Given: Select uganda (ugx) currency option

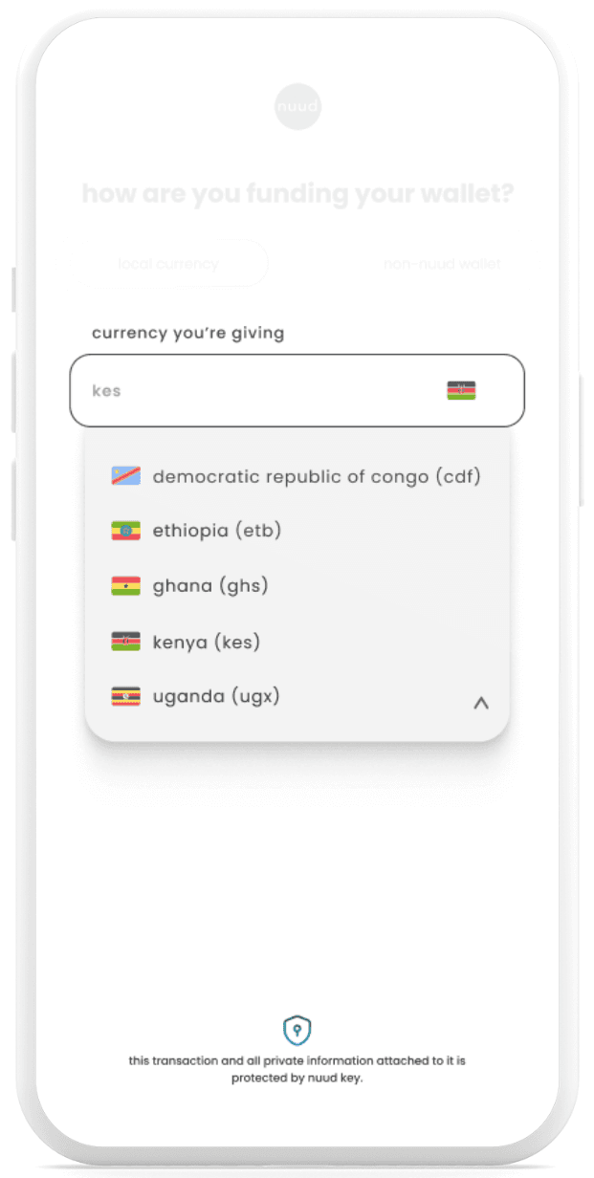Looking at the screenshot, I should click(215, 696).
